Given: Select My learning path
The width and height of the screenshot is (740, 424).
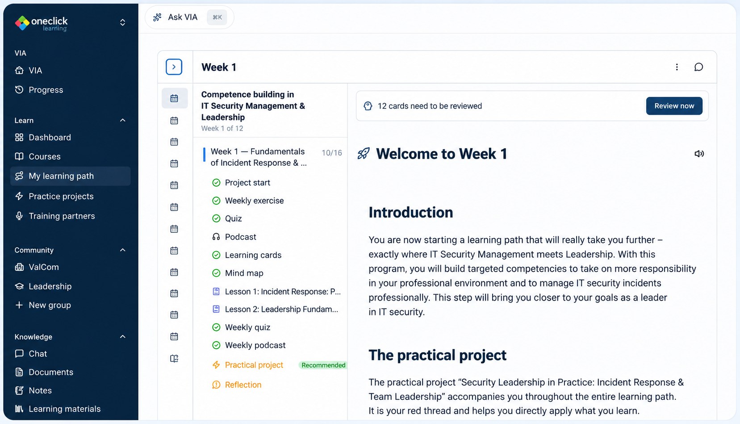Looking at the screenshot, I should click(x=70, y=176).
